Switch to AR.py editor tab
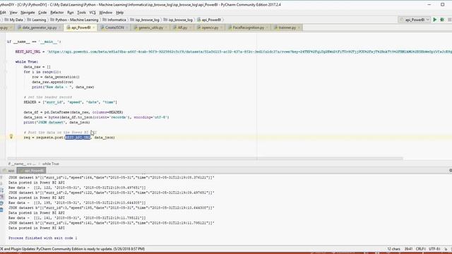The width and height of the screenshot is (452, 254). point(182,28)
